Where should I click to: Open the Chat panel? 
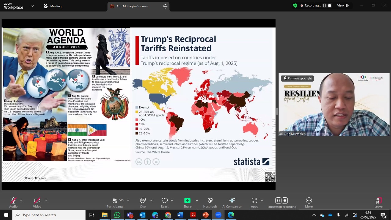coord(143,201)
